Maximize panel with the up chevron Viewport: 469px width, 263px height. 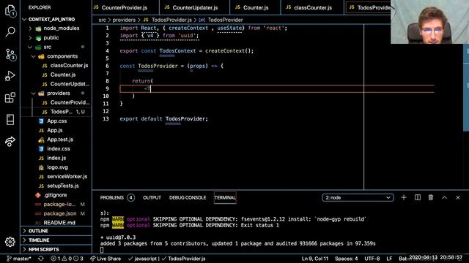coord(445,197)
